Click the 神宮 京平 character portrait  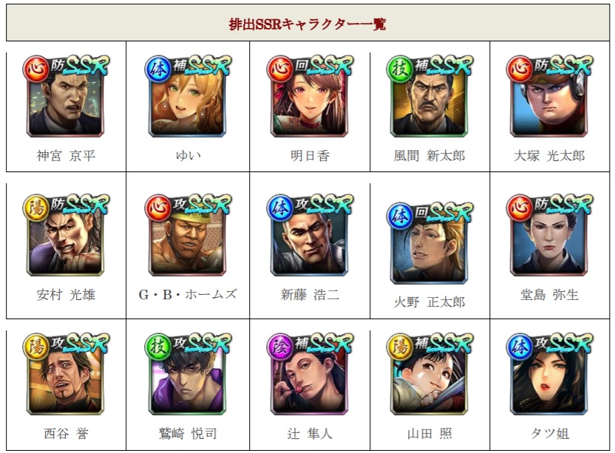point(66,96)
